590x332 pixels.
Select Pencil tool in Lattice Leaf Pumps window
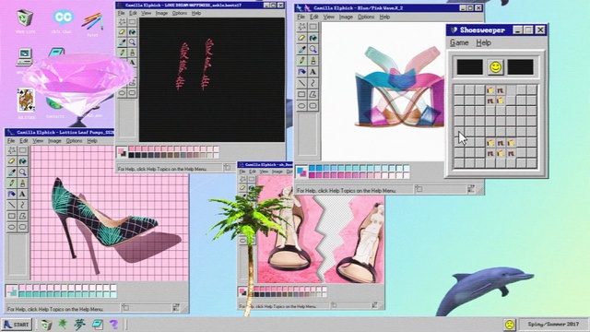12,184
